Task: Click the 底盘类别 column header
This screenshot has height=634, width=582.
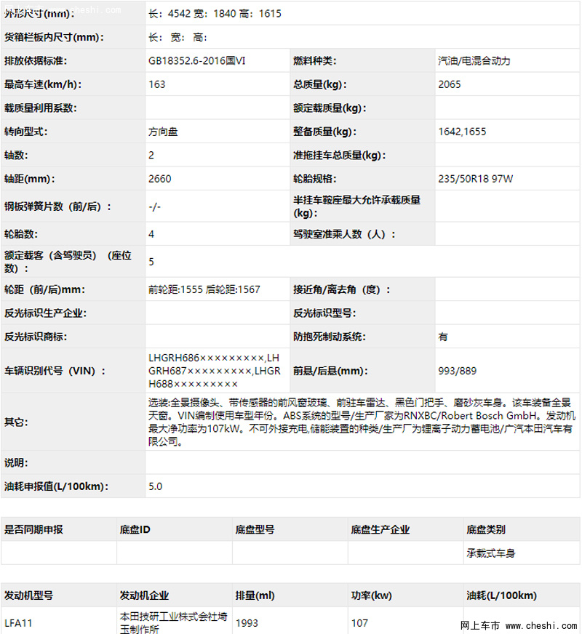Action: pos(486,530)
